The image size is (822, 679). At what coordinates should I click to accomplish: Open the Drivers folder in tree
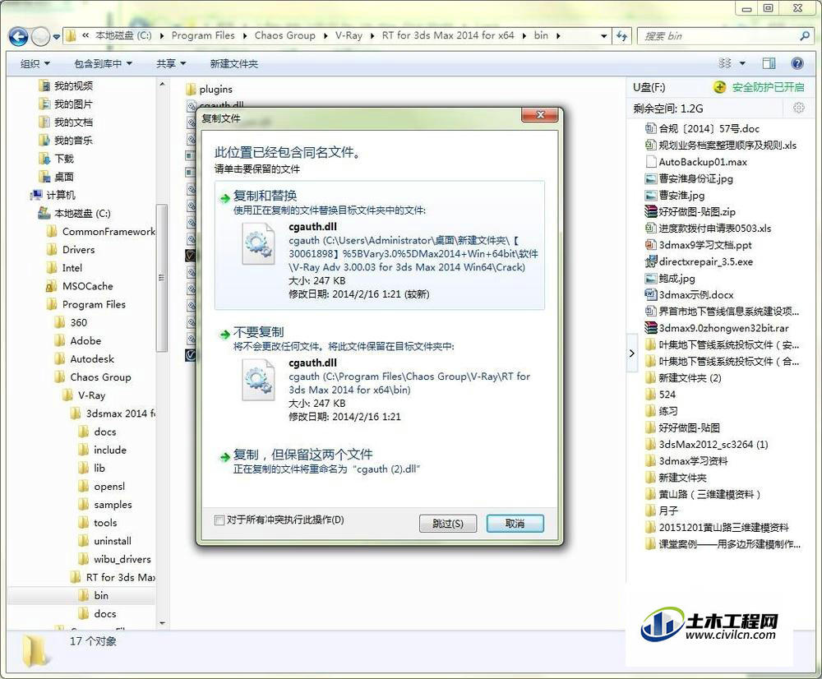point(78,250)
